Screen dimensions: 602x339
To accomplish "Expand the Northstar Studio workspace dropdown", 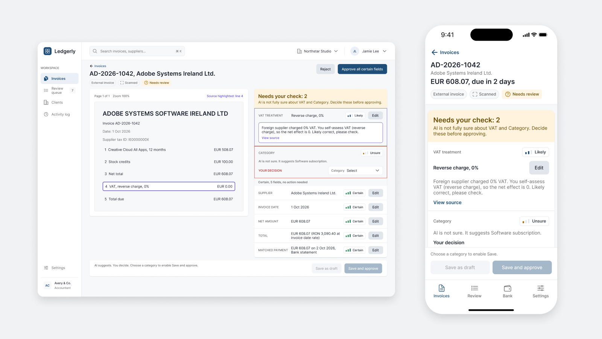I will pos(336,51).
